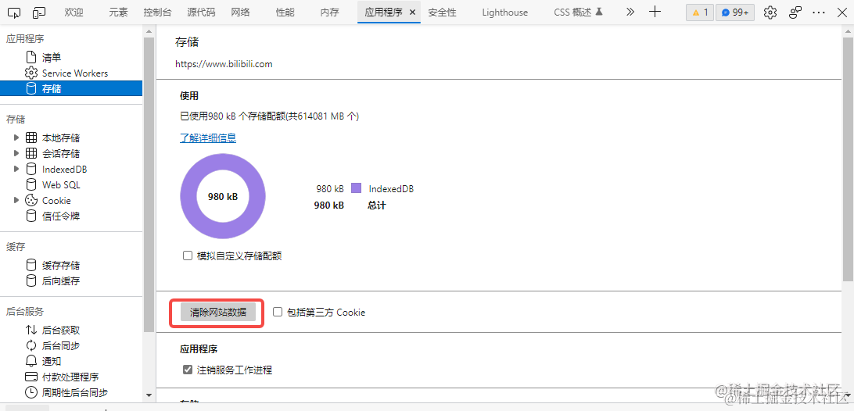Switch to the 元素 tab
This screenshot has height=411, width=854.
(118, 13)
